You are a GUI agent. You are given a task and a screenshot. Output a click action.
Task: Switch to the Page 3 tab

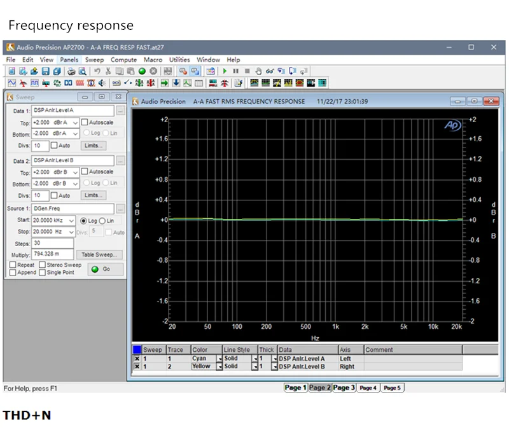pyautogui.click(x=344, y=387)
